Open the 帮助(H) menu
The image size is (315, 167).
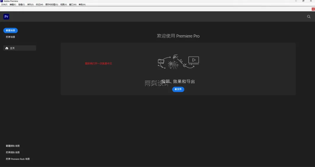click(x=82, y=5)
